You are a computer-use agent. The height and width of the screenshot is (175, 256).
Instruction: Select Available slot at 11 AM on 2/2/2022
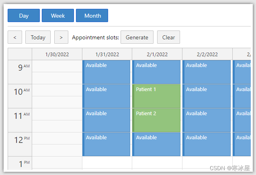point(207,120)
